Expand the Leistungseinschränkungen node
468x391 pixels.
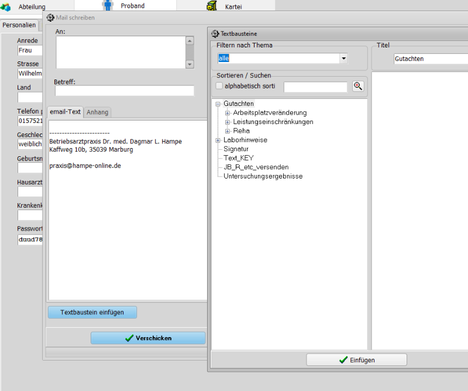(x=228, y=122)
